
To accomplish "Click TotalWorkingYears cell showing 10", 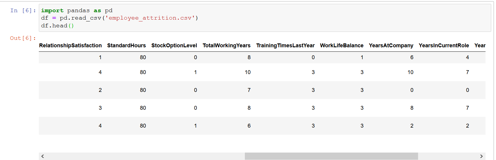I will pos(248,72).
